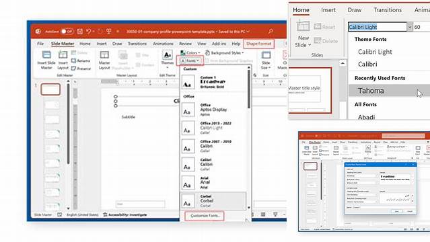430x242 pixels.
Task: Click the New Slide icon
Action: click(x=303, y=26)
